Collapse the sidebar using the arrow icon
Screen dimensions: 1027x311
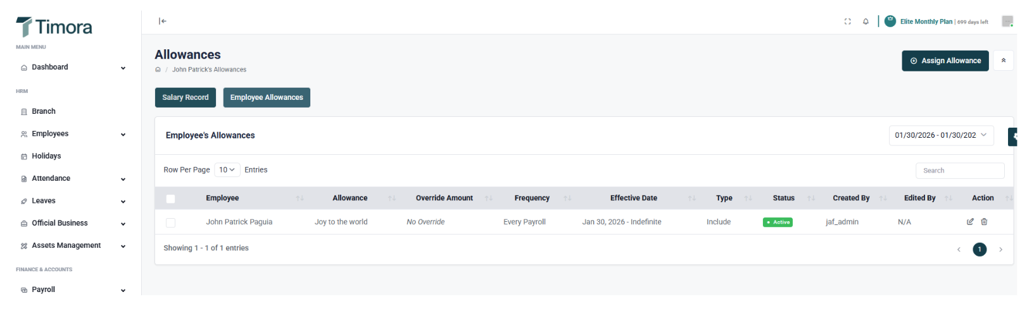coord(163,21)
